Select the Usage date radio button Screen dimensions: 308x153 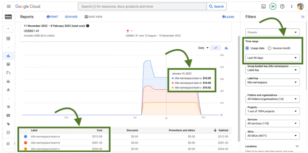click(x=247, y=48)
